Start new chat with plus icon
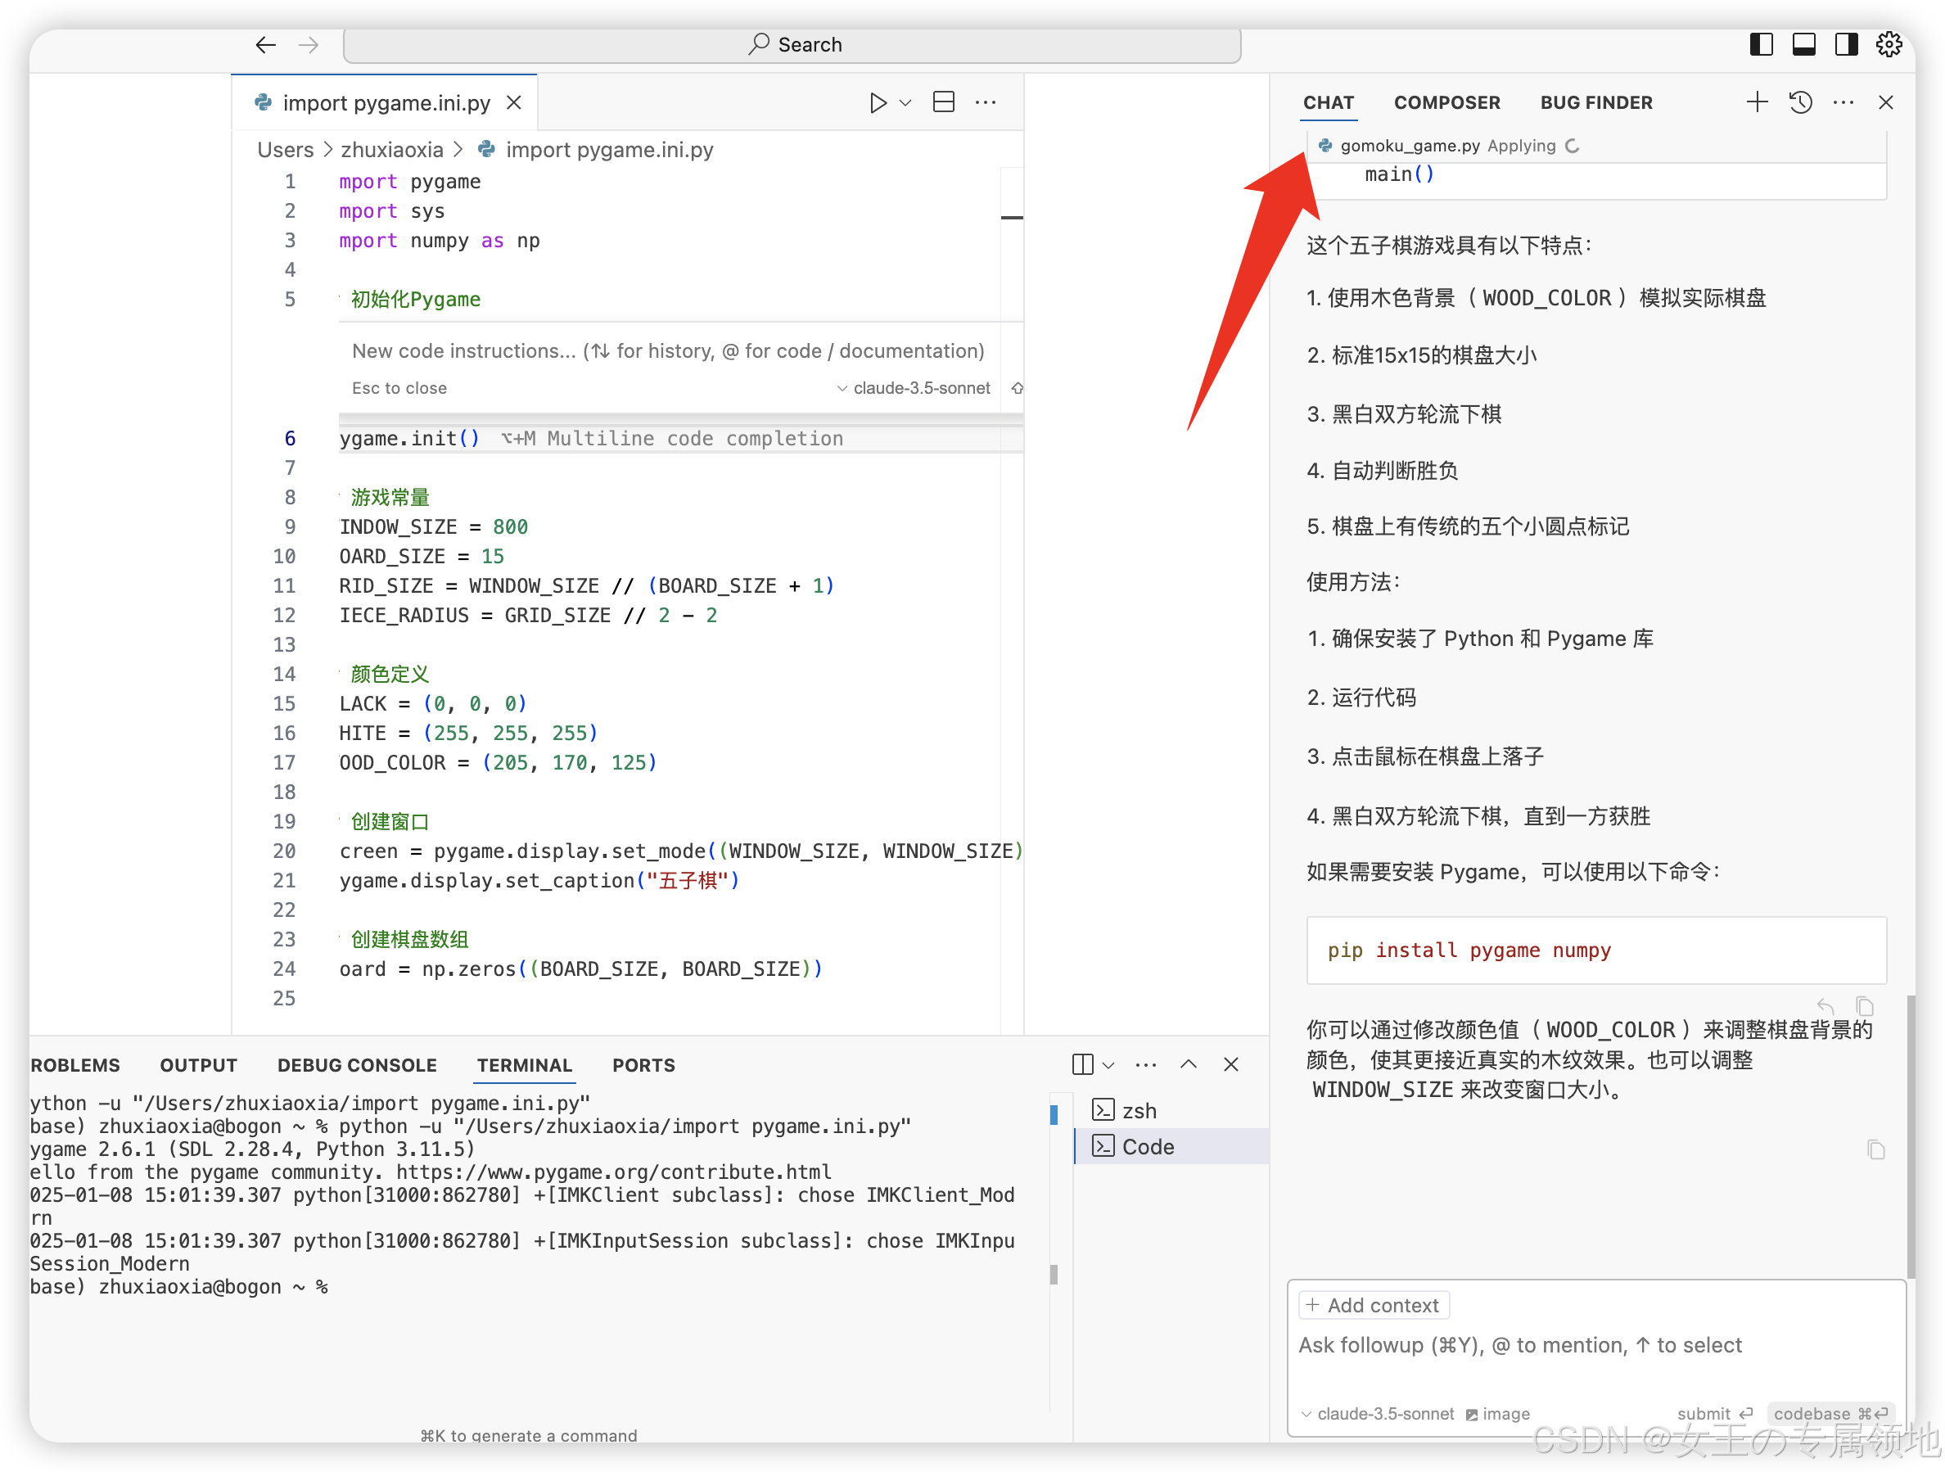Image resolution: width=1945 pixels, height=1472 pixels. tap(1756, 103)
